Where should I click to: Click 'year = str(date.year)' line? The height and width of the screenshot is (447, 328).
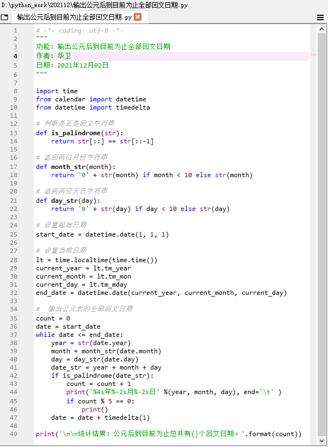coord(91,343)
